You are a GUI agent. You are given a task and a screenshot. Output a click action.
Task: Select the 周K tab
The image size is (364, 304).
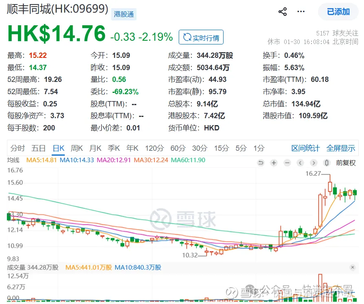click(77, 148)
